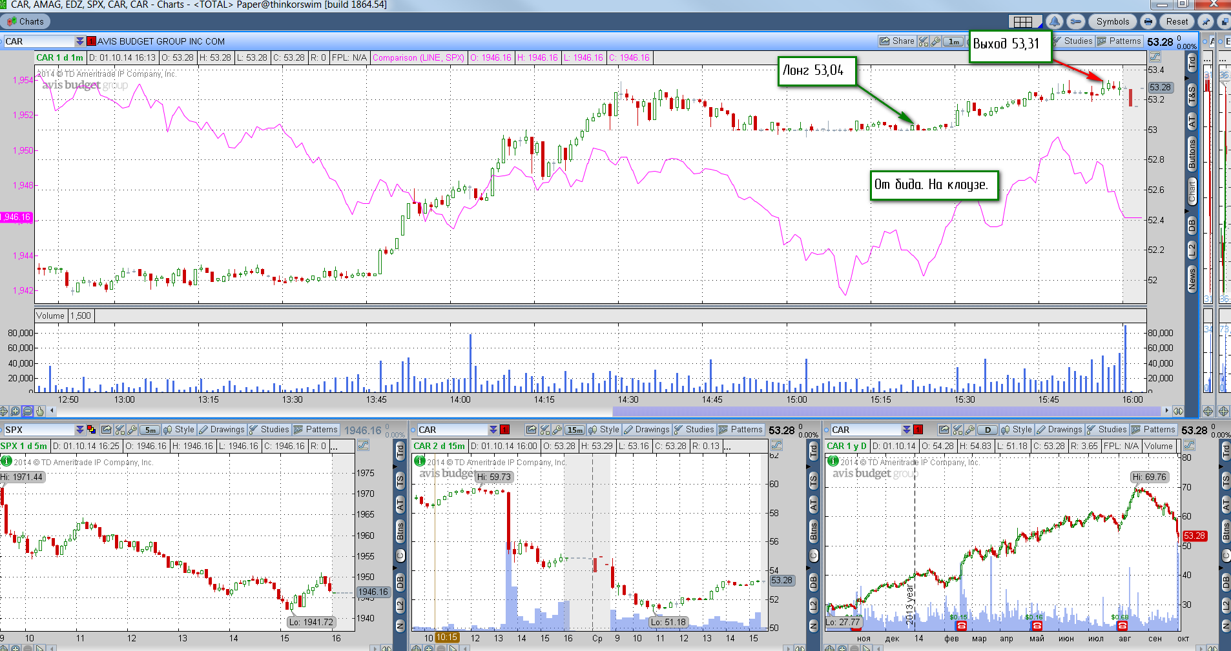Expand symbol dropdown arrow in 15m CAR chart
Viewport: 1231px width, 651px height.
point(493,430)
